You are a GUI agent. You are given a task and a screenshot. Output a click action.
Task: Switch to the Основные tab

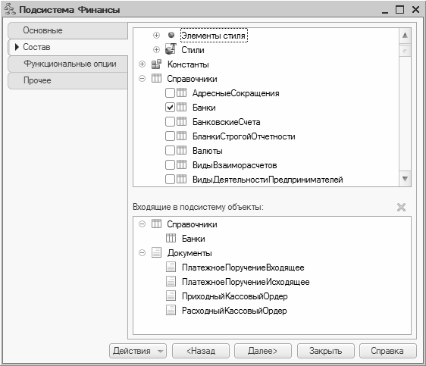68,30
